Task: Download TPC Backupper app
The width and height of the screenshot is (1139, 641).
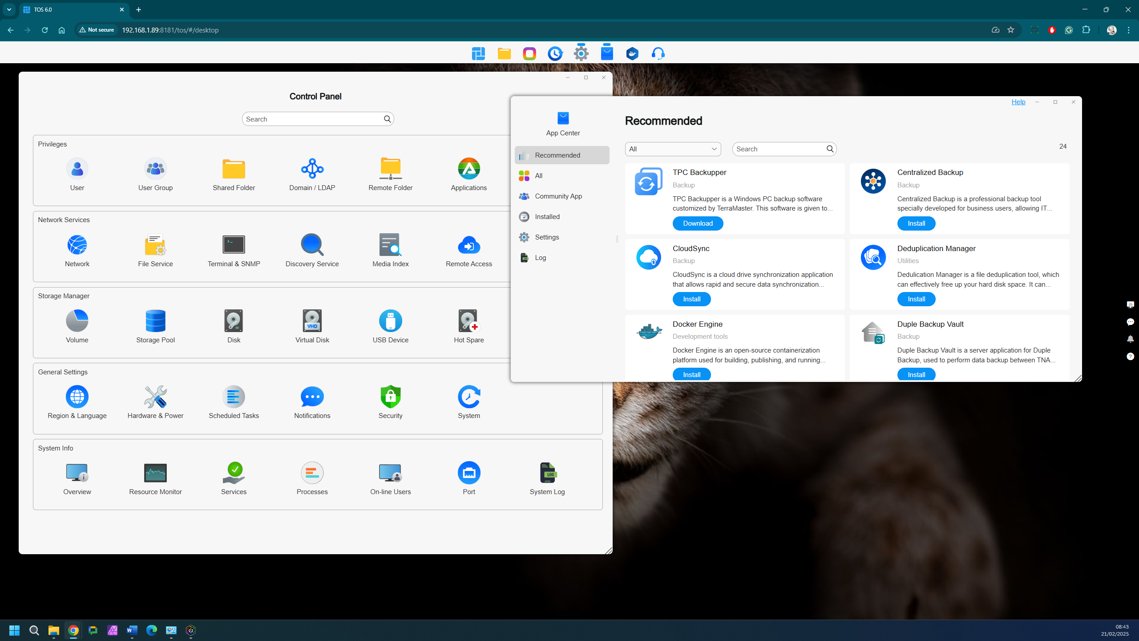Action: point(698,223)
